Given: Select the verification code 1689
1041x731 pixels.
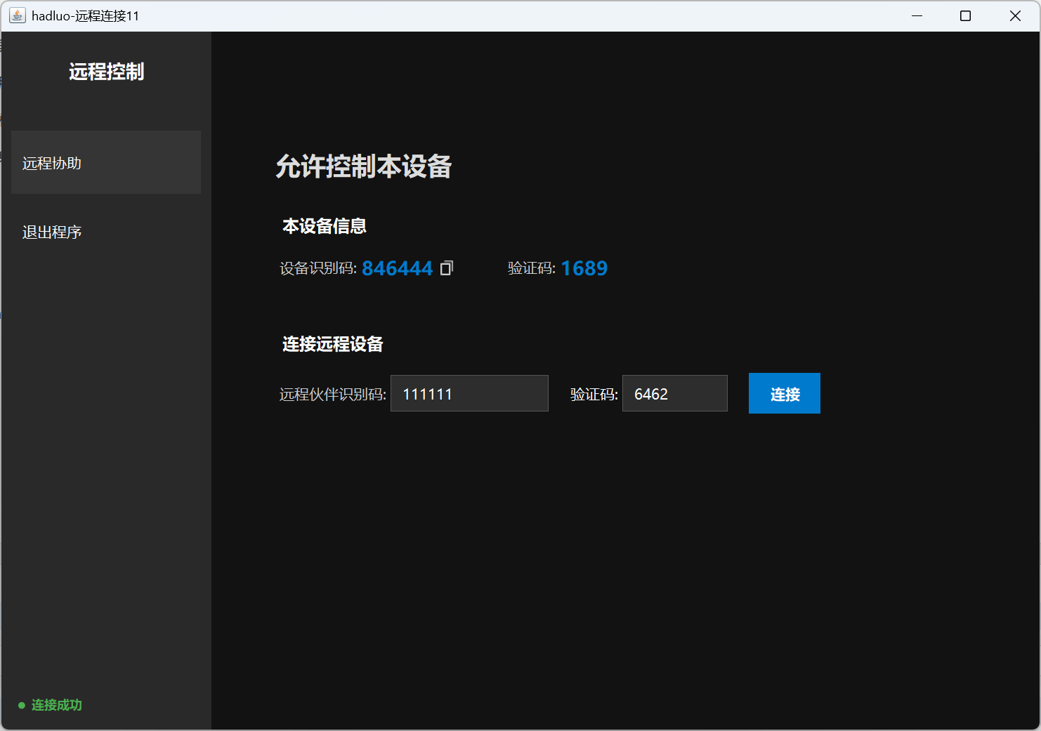Looking at the screenshot, I should (x=584, y=268).
